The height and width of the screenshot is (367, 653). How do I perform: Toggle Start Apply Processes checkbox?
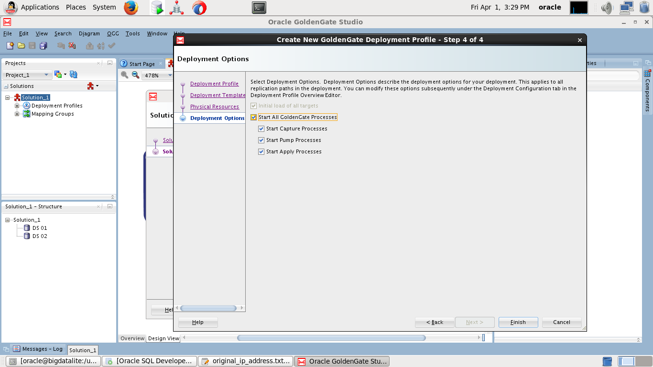point(261,151)
